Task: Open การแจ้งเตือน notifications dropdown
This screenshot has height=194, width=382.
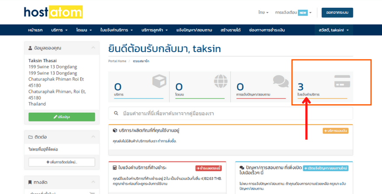Action: pos(293,13)
